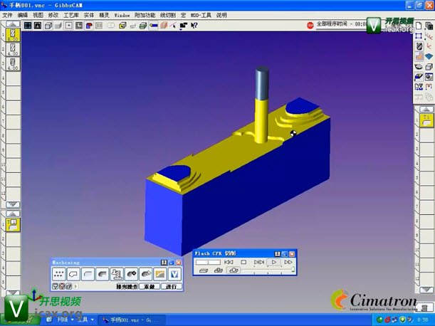Click the green stock block toolbar icon
The image size is (435, 326).
143,26
